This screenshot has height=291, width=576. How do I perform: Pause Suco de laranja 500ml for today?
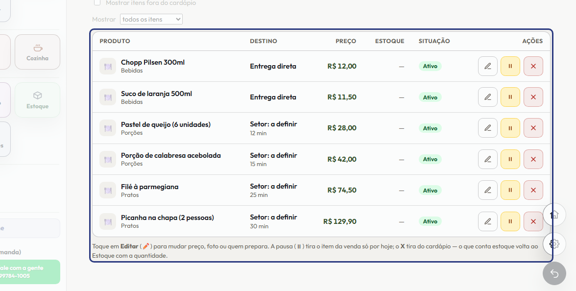tap(510, 97)
